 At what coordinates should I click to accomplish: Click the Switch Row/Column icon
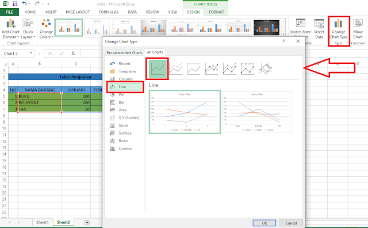[x=300, y=23]
